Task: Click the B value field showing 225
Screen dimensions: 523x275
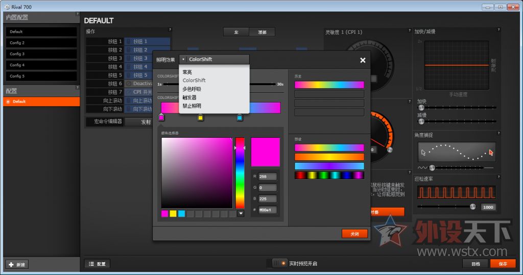Action: tap(268, 198)
